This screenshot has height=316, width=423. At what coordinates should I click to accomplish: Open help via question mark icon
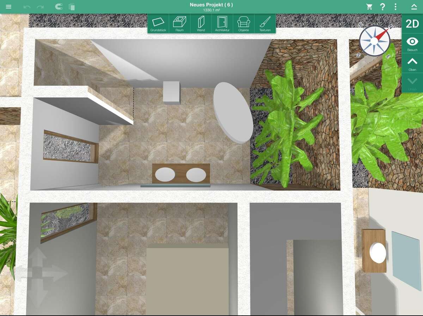(x=382, y=7)
